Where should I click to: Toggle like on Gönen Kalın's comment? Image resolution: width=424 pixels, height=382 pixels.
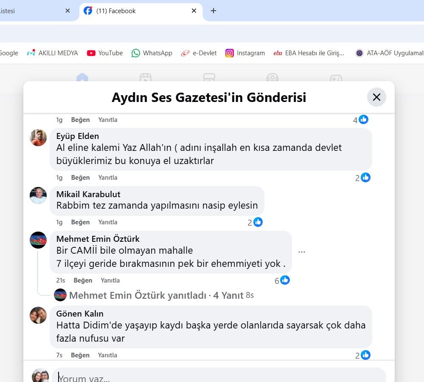80,355
